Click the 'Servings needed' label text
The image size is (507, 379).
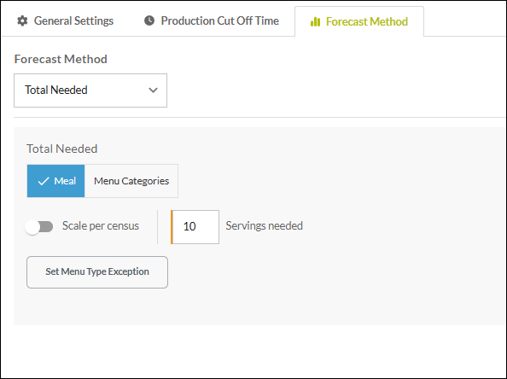(265, 225)
